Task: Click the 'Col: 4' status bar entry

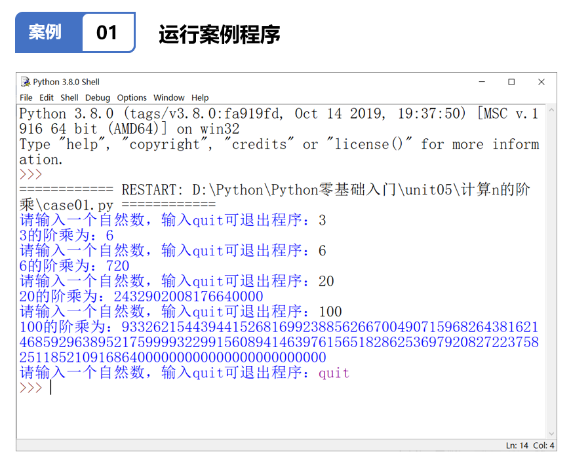Action: tap(543, 445)
